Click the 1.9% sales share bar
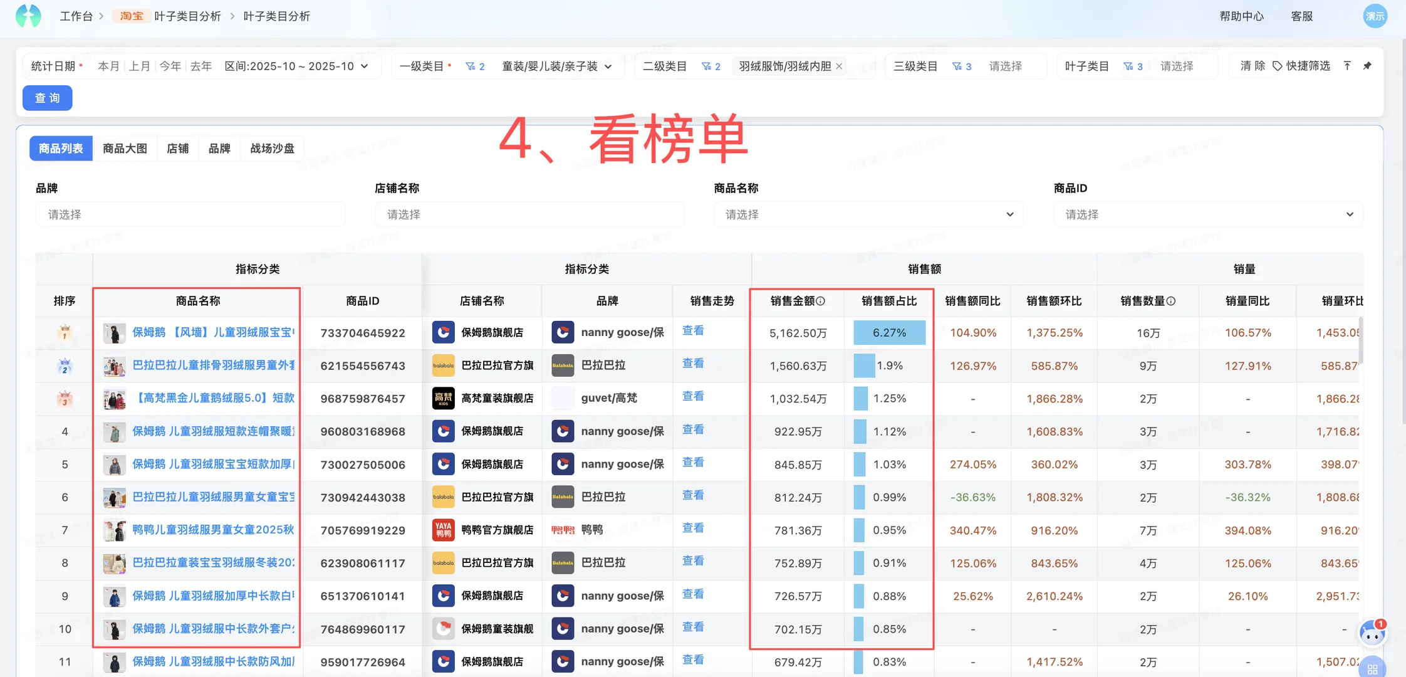The width and height of the screenshot is (1406, 677). (x=864, y=365)
